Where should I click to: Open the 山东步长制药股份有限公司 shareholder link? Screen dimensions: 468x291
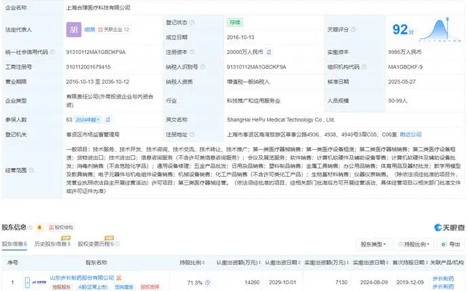coord(82,277)
